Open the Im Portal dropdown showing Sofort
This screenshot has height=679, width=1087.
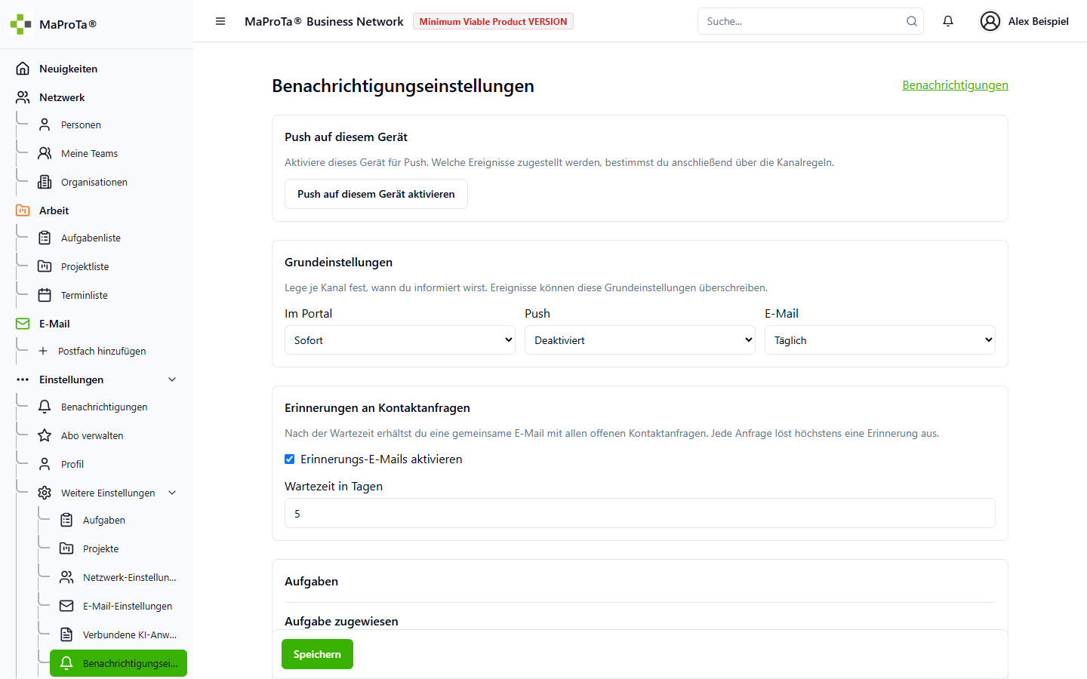(400, 340)
